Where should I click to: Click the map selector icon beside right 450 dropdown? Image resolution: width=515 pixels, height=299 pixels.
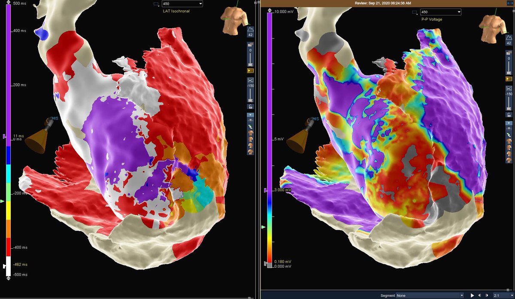click(415, 12)
